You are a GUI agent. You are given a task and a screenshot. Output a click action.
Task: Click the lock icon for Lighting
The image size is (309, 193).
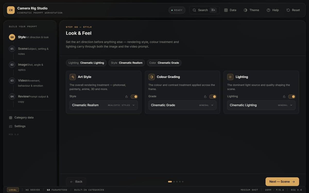click(x=284, y=97)
